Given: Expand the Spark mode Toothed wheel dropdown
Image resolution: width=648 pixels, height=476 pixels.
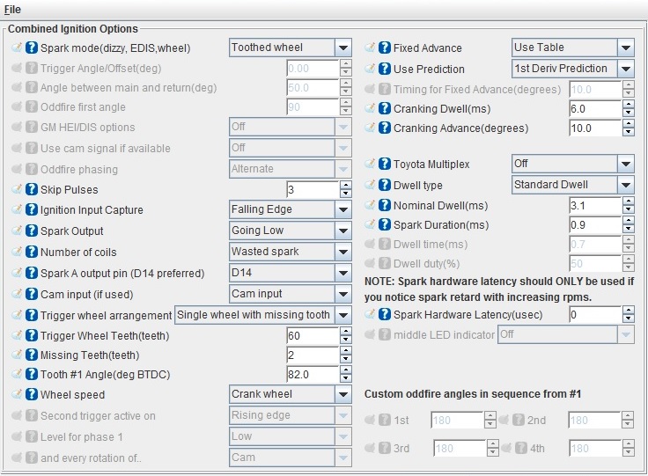Looking at the screenshot, I should pyautogui.click(x=343, y=48).
